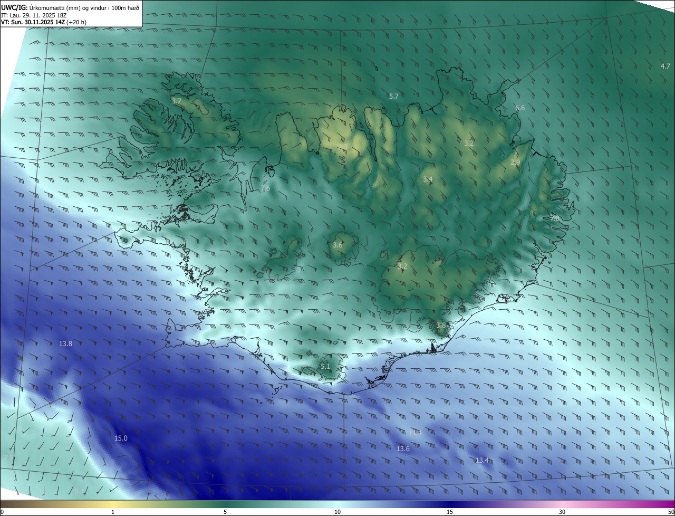Click the 15.0 precipitable water value
Image resolution: width=675 pixels, height=516 pixels.
121,438
